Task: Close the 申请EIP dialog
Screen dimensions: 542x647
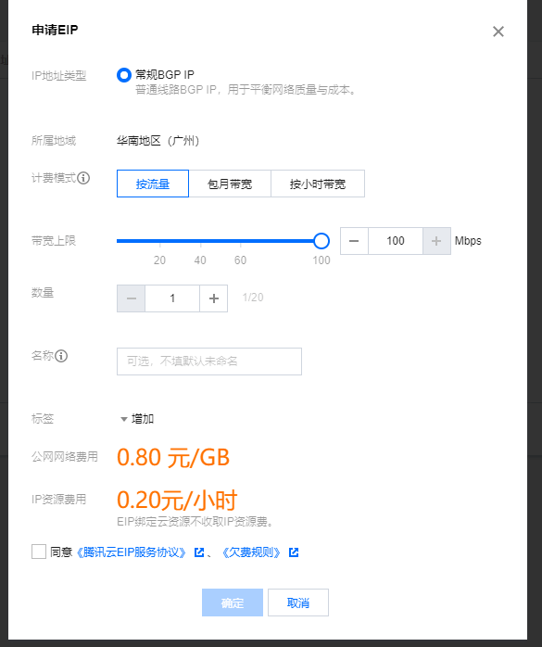Action: coord(498,32)
